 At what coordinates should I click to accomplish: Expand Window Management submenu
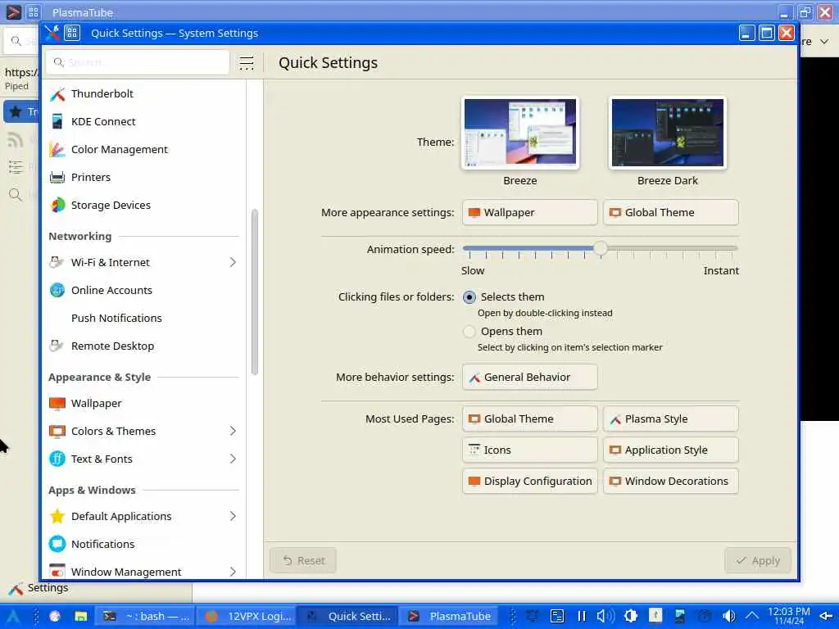coord(233,572)
